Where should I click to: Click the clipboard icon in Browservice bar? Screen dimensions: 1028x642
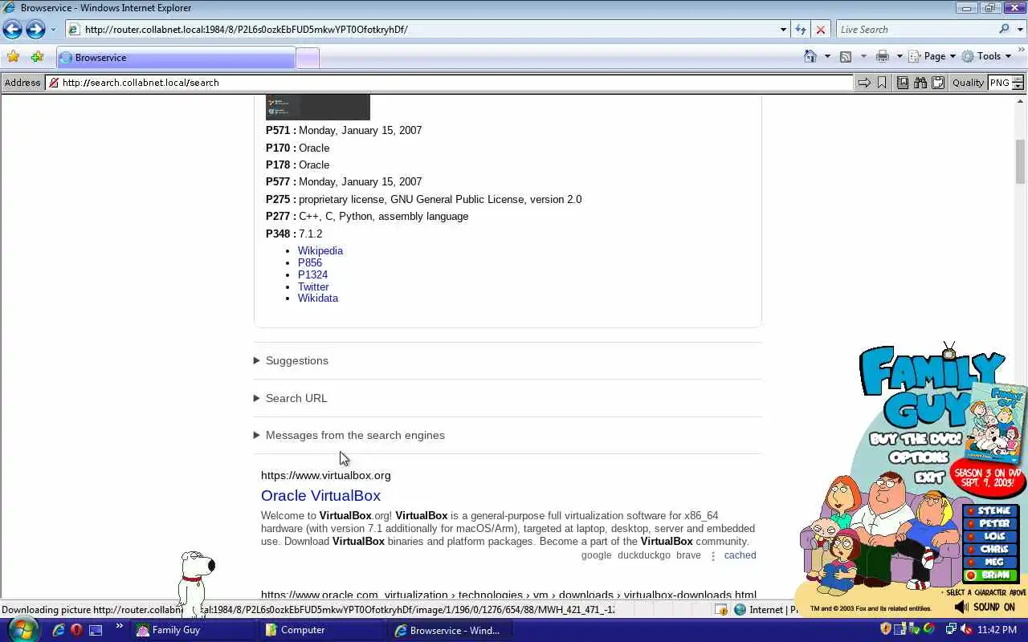[x=937, y=83]
